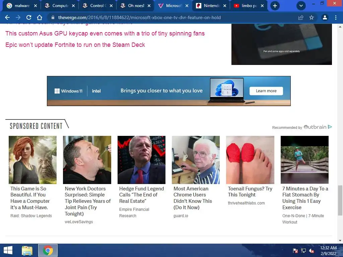Image resolution: width=343 pixels, height=257 pixels.
Task: Click the Outbrain AdChoices triangle icon
Action: coord(330,127)
